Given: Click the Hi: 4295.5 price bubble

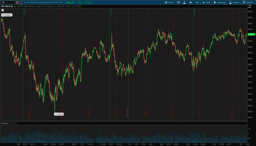Looking at the screenshot, I should tap(7, 15).
